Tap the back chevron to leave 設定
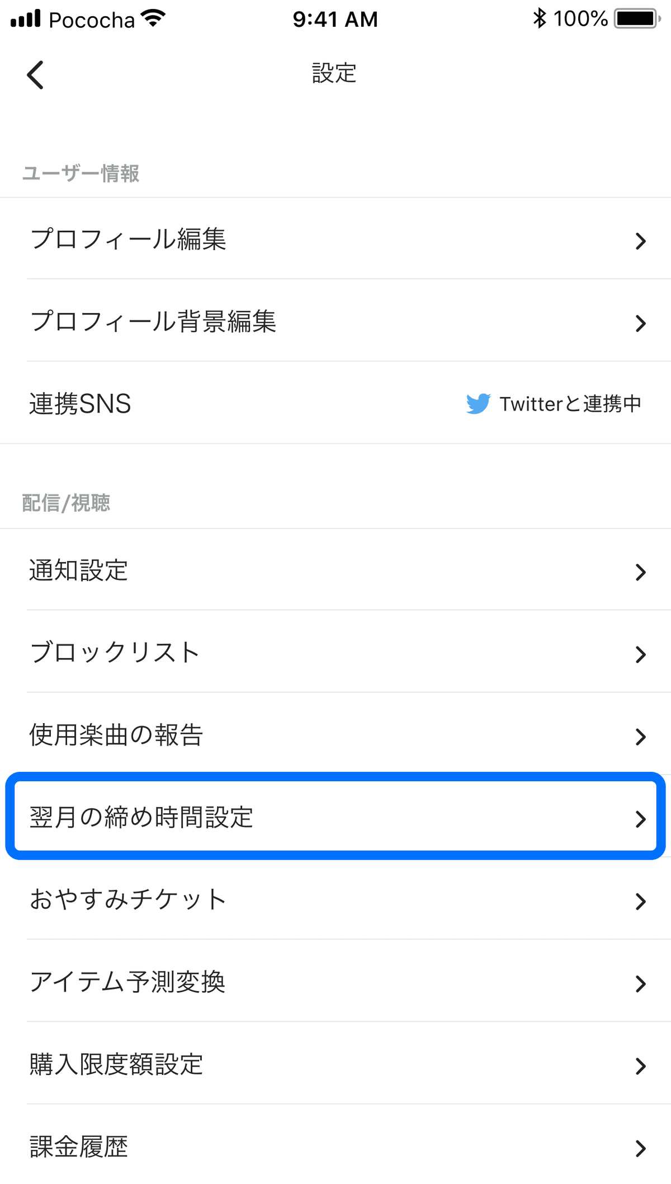 [35, 73]
